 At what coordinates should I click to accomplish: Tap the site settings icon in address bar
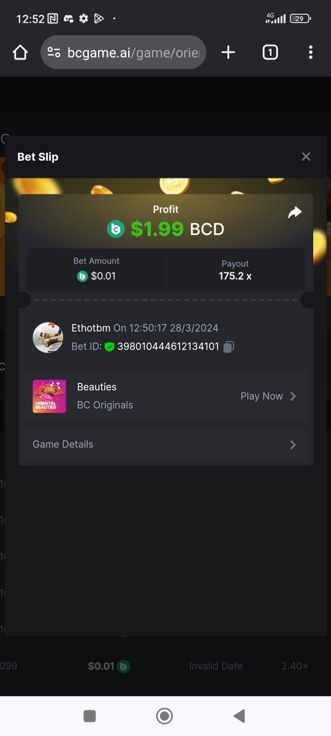54,53
